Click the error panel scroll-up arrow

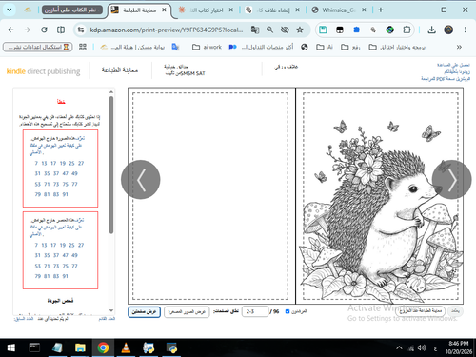tap(111, 92)
